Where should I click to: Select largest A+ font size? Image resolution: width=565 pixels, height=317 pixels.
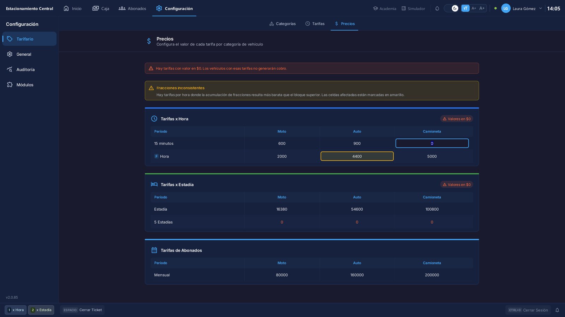[482, 8]
